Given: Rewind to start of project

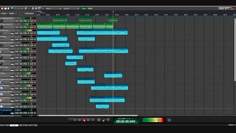Looking at the screenshot, I should [x=74, y=120].
